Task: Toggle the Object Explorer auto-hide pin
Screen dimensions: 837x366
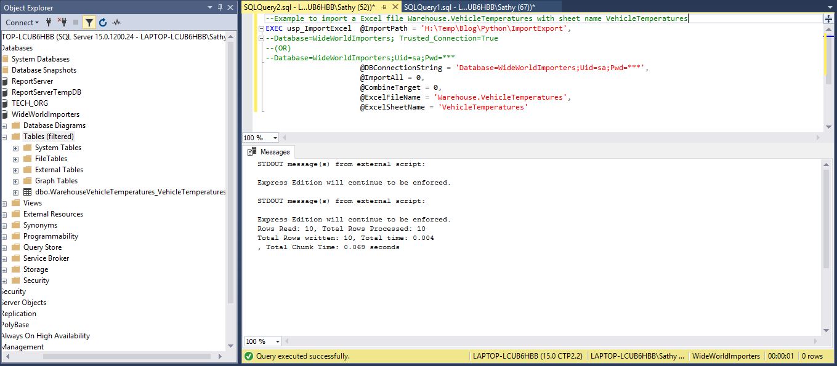Action: 220,7
